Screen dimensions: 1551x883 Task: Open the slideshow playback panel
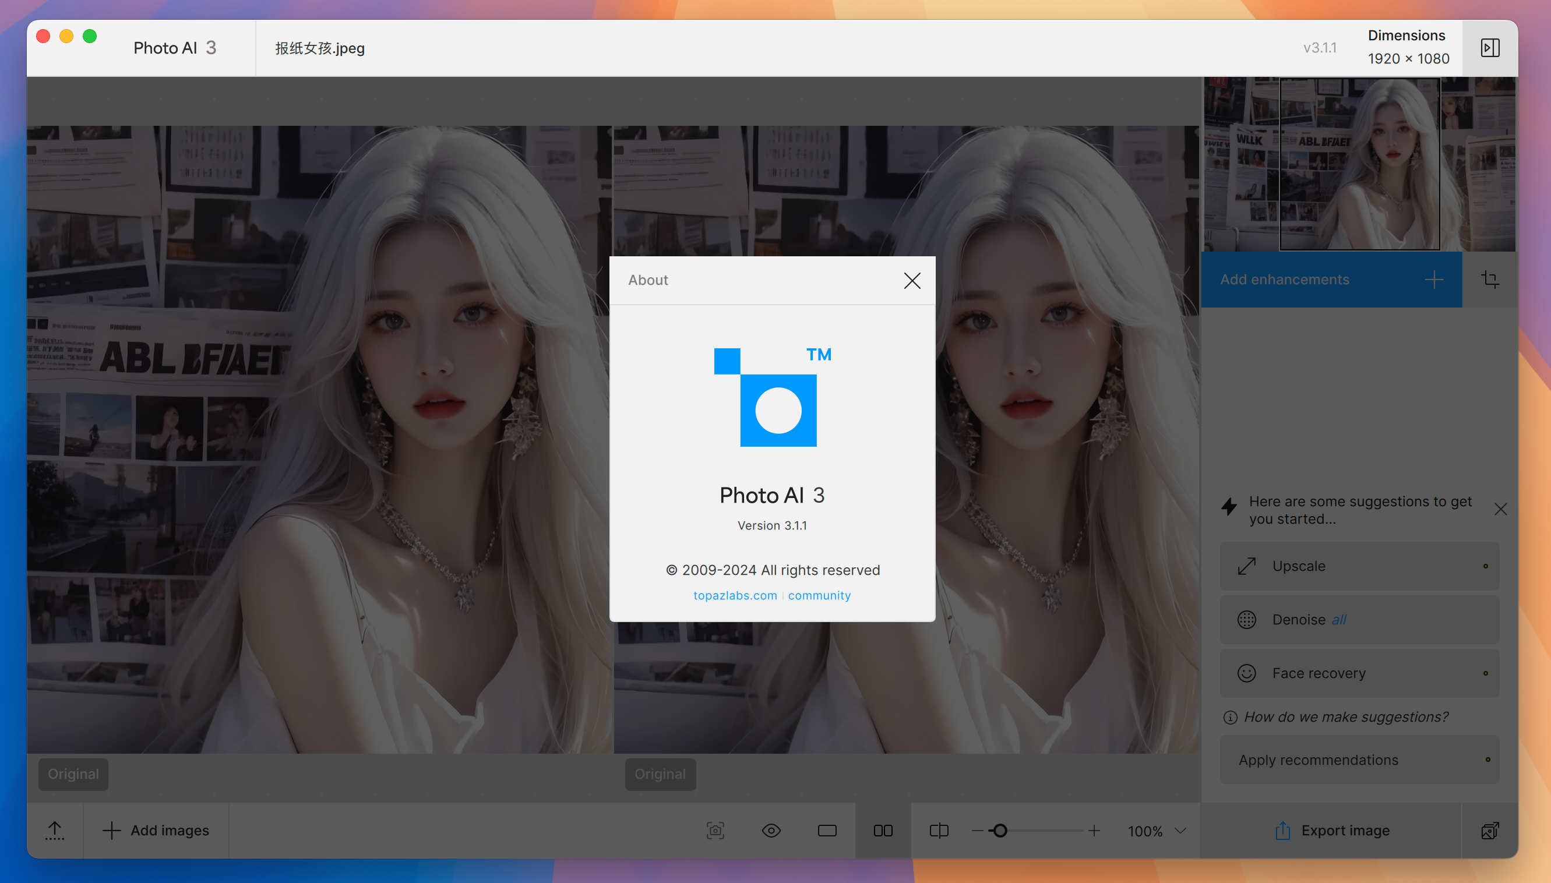pyautogui.click(x=1489, y=47)
